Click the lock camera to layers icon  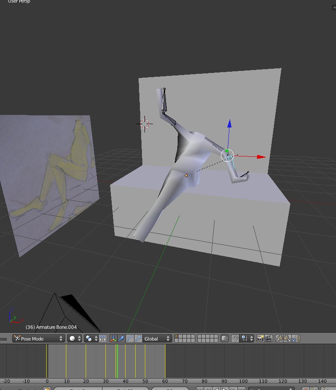click(x=225, y=338)
